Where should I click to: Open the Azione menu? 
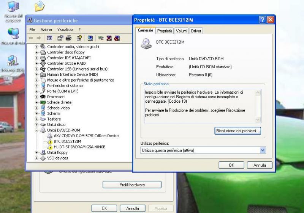tap(46, 30)
